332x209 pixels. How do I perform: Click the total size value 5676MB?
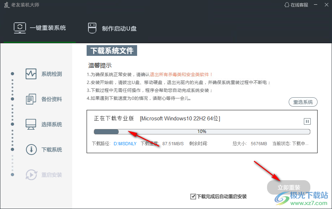click(x=259, y=144)
